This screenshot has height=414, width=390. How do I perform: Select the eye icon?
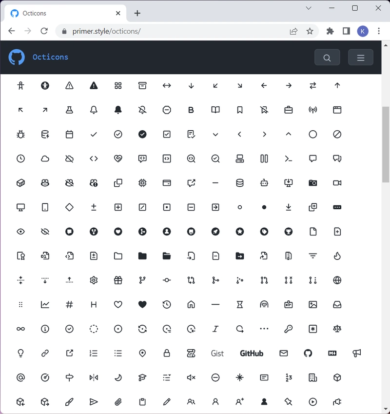tap(20, 232)
